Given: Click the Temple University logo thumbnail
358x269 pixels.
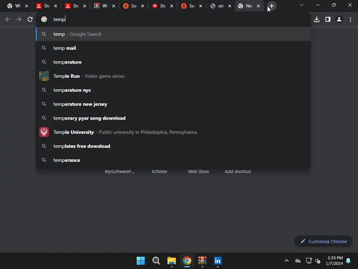Looking at the screenshot, I should pos(44,132).
